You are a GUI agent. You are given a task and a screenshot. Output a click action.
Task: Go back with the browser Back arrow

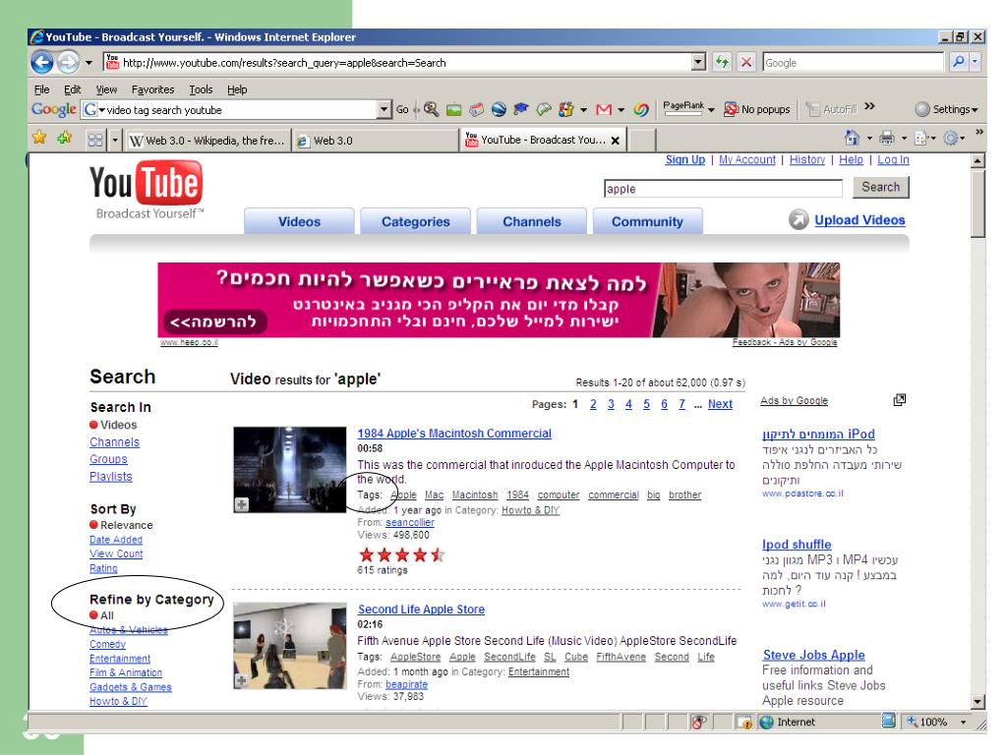[42, 62]
